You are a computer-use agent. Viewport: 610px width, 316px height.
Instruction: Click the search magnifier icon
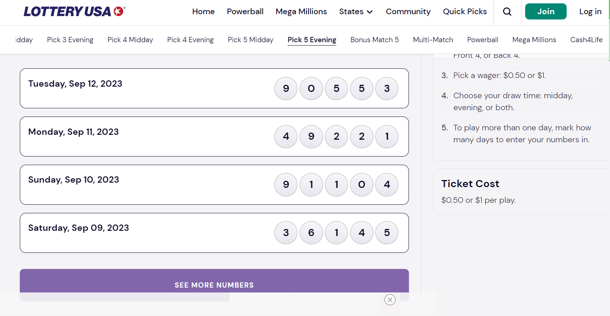[x=507, y=12]
